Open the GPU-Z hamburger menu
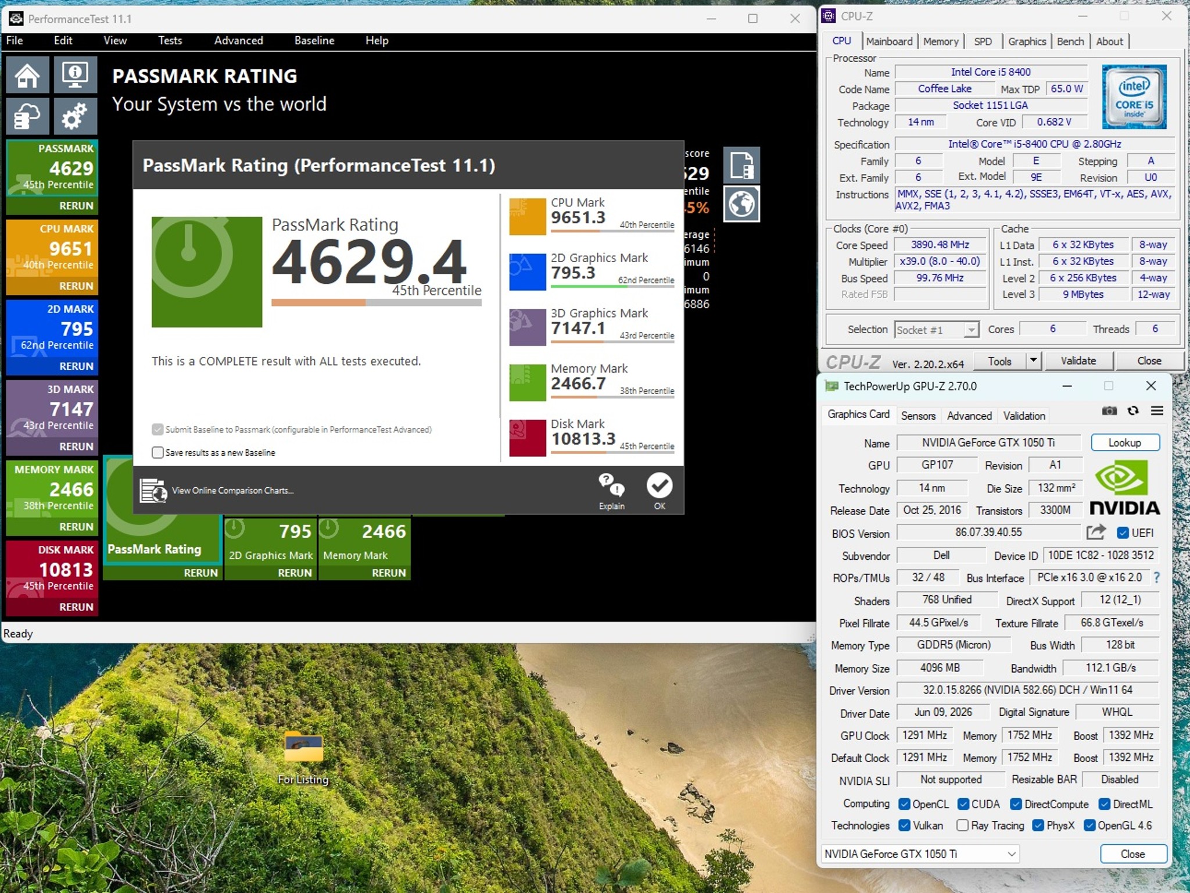 pyautogui.click(x=1157, y=411)
